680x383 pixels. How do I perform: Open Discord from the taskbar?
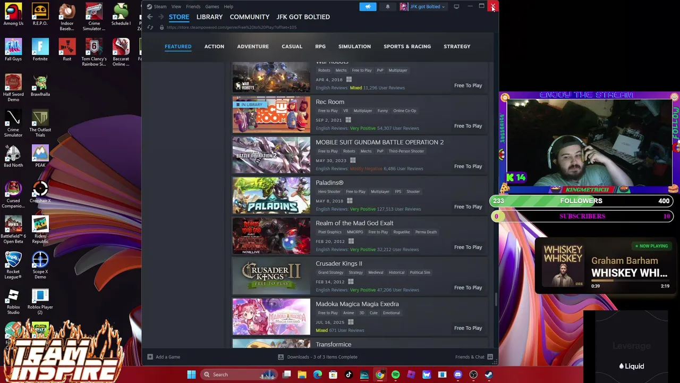[458, 374]
